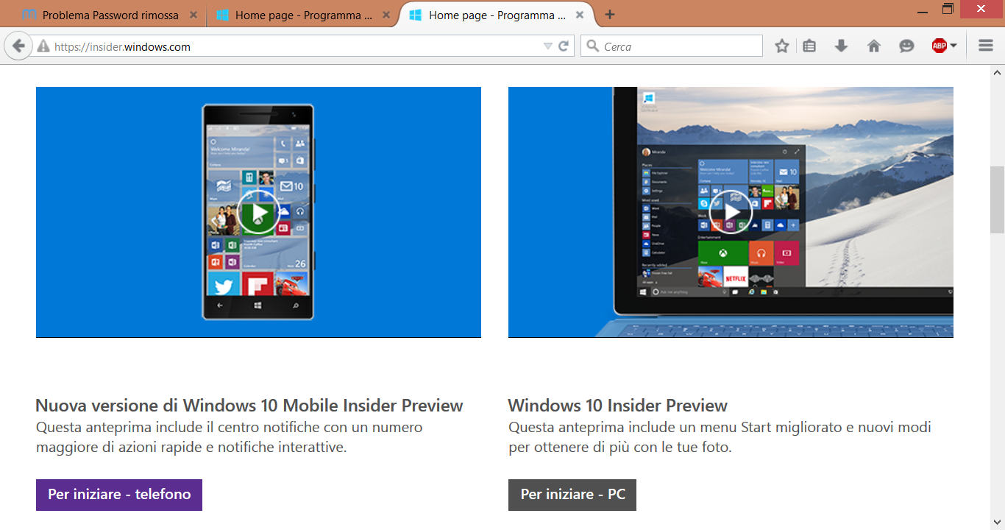
Task: Open URL history dropdown arrow in address bar
Action: [547, 46]
